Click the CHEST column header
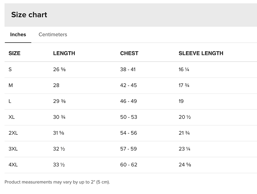This screenshot has width=257, height=194. tap(129, 53)
